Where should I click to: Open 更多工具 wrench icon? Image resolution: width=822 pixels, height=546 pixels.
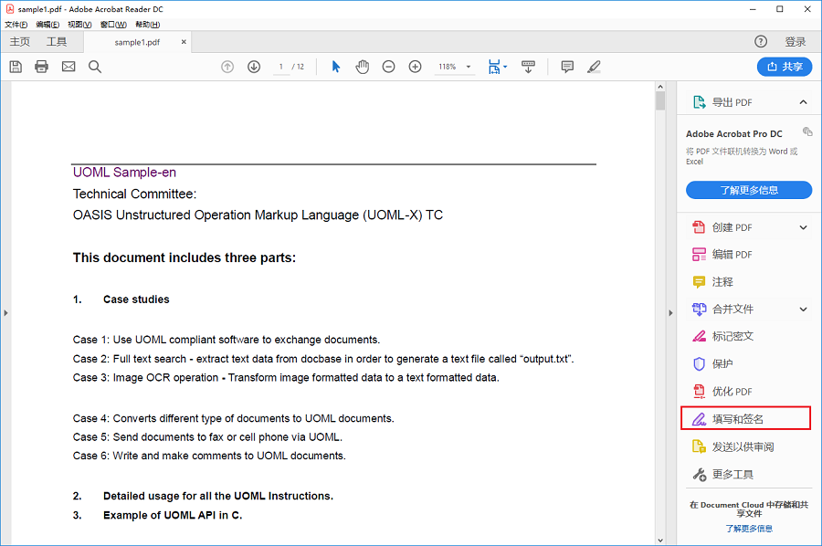[x=700, y=474]
